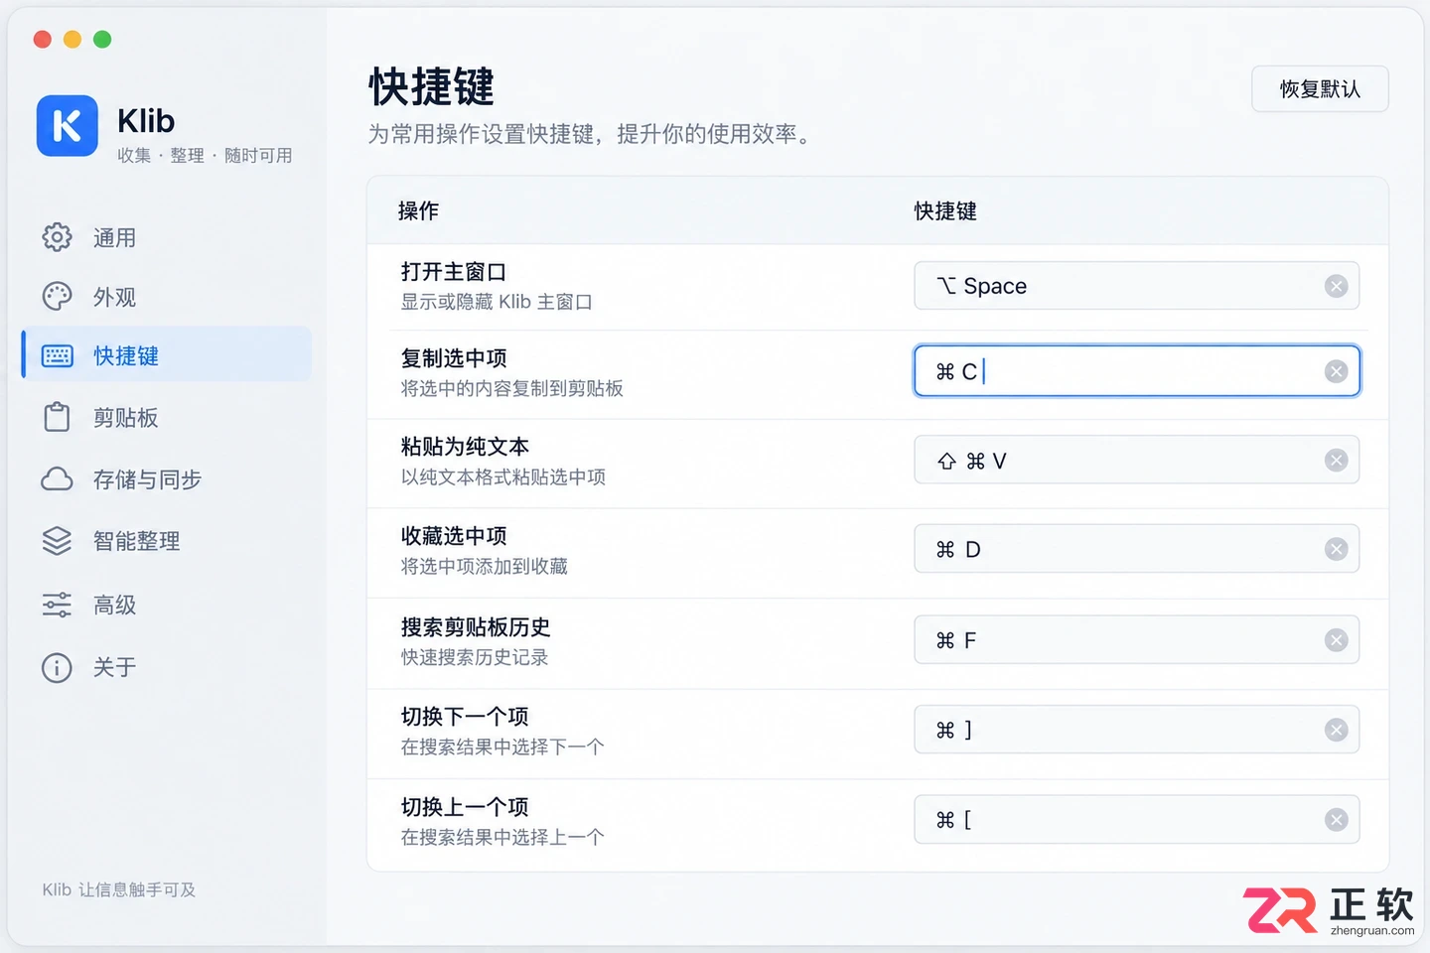This screenshot has width=1430, height=953.
Task: Click the 搜索剪贴板历史 row label
Action: [x=476, y=627]
